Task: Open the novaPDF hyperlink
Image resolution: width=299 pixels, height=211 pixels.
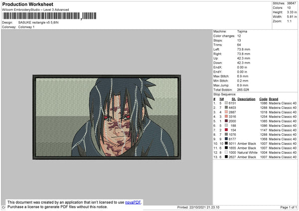Action: tap(133, 202)
